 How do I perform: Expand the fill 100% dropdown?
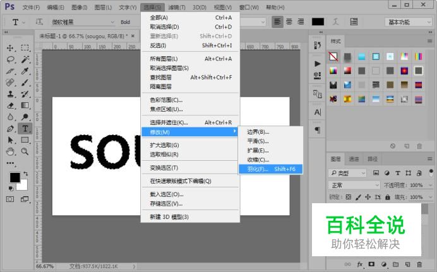(431, 197)
